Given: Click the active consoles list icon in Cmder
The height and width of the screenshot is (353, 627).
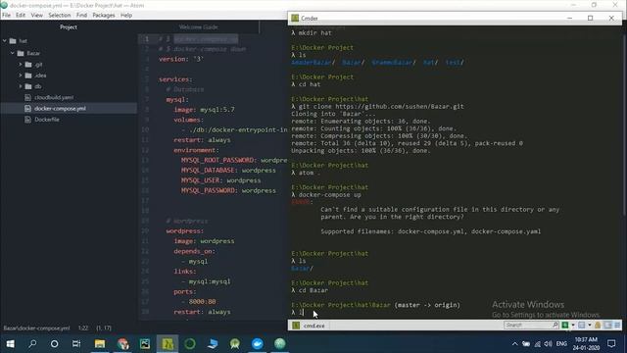Looking at the screenshot, I should coord(582,325).
